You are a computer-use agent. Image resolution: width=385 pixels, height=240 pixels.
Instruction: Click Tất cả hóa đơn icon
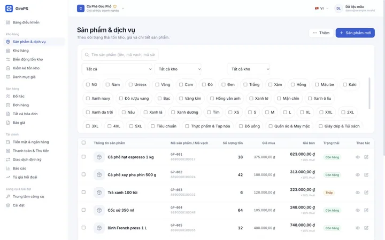click(x=8, y=114)
